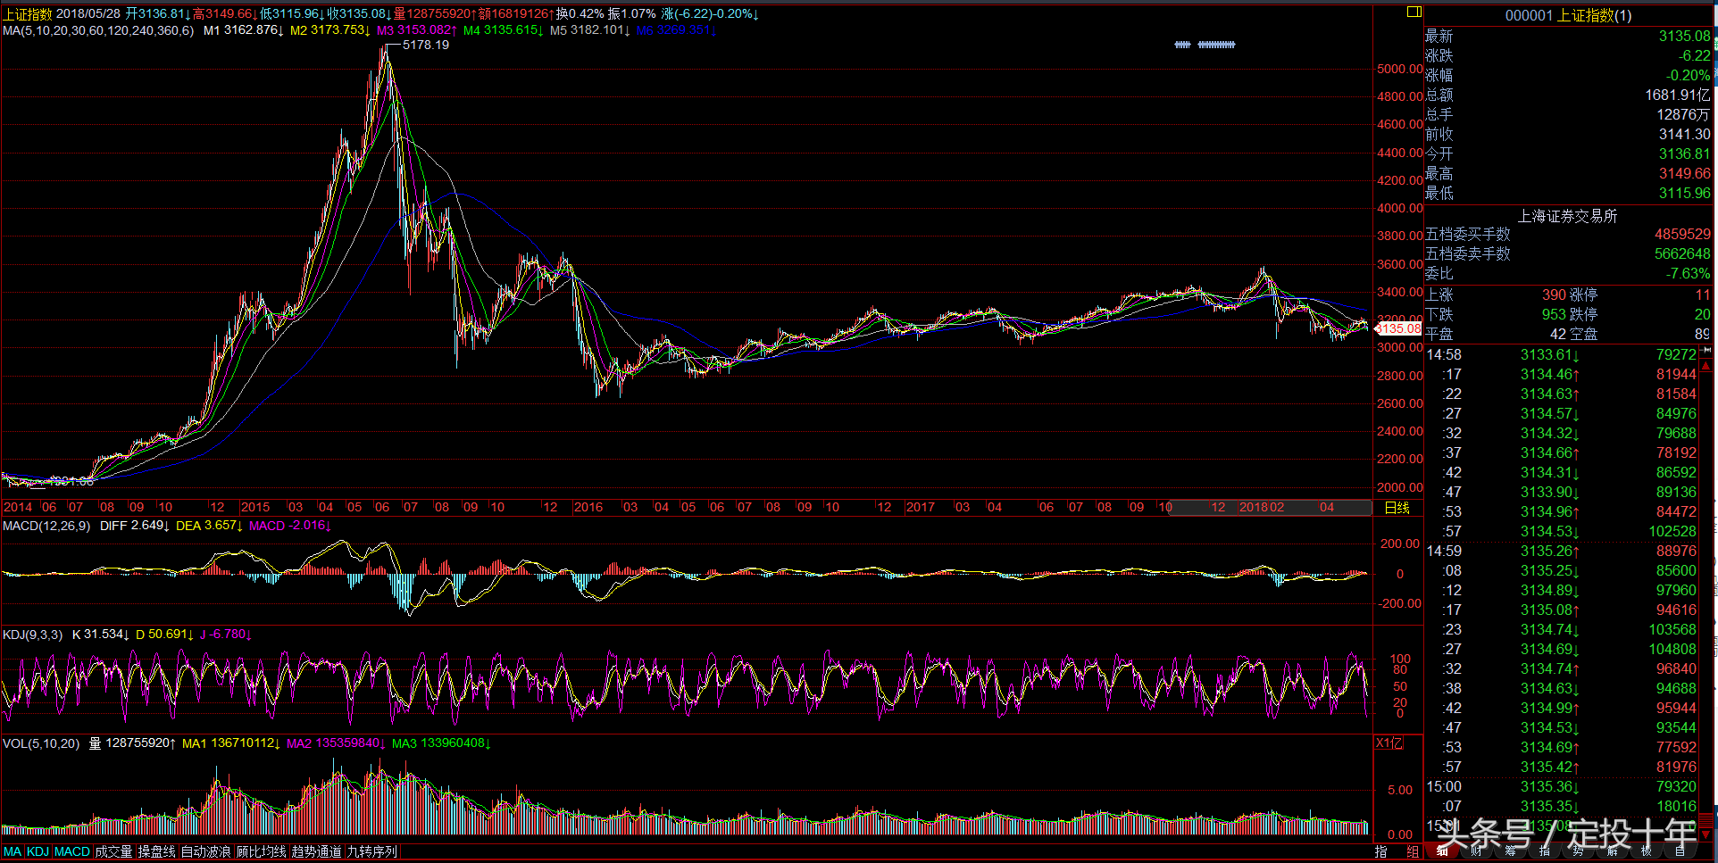Click the 2016 year marker on timeline
Viewport: 1718px width, 863px height.
pos(588,507)
